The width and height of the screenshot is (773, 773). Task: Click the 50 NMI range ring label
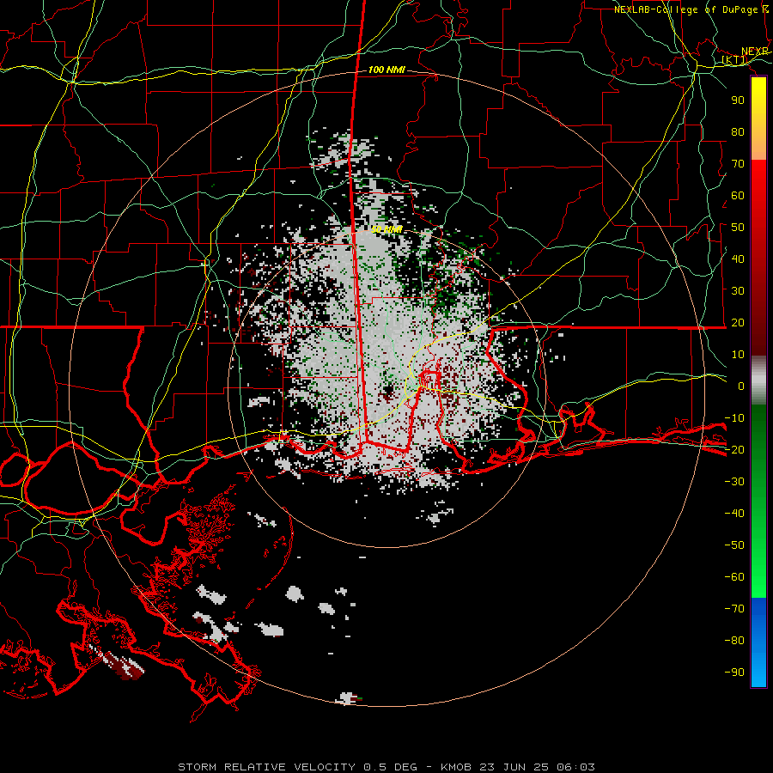click(x=386, y=229)
